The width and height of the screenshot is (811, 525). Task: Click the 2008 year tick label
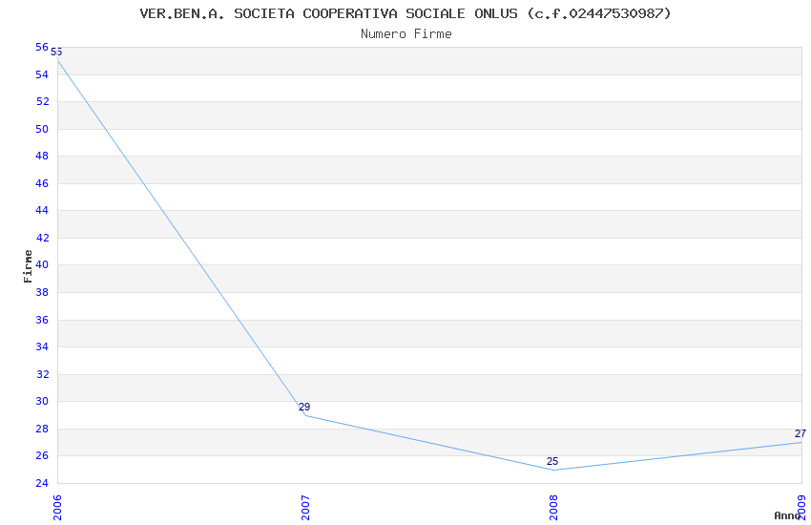(553, 508)
